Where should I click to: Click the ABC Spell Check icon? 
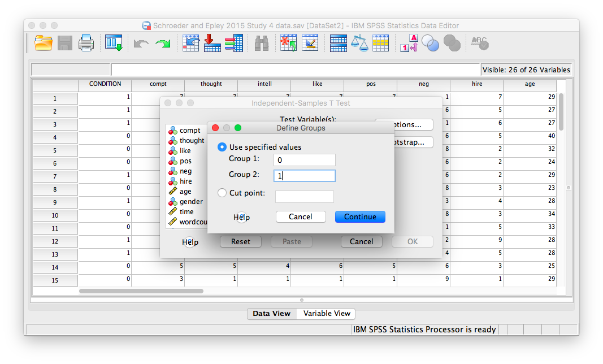click(480, 43)
